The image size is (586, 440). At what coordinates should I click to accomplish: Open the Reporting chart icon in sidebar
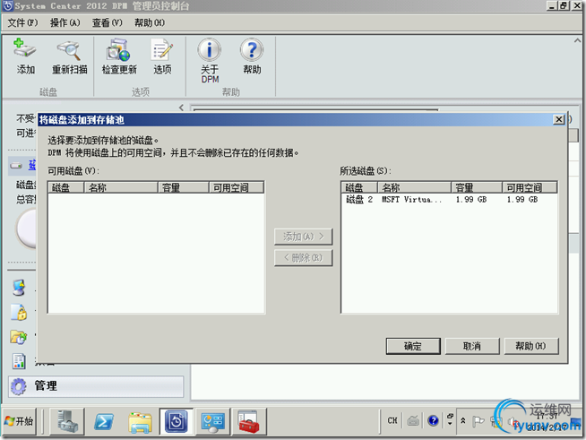coord(19,361)
